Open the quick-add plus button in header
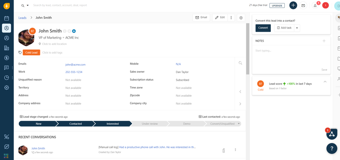This screenshot has height=160, width=340. point(293,6)
